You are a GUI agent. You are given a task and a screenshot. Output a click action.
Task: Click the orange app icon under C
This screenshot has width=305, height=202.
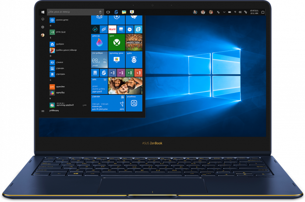[52, 87]
